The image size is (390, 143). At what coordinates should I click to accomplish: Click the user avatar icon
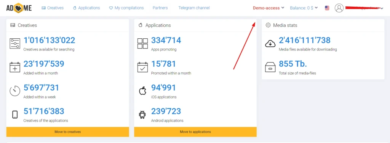tap(339, 8)
